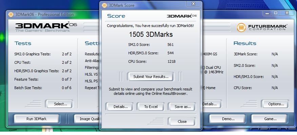Click the Image Quality button in main window

[87, 119]
